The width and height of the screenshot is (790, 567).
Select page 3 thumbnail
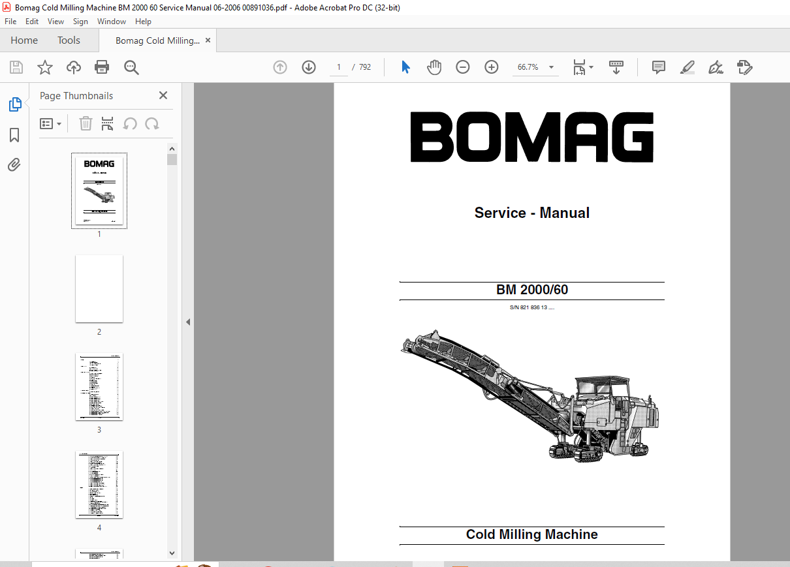coord(99,387)
